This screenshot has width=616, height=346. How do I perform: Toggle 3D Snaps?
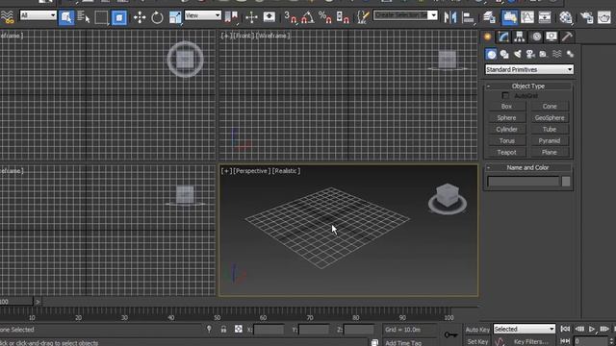coord(290,17)
